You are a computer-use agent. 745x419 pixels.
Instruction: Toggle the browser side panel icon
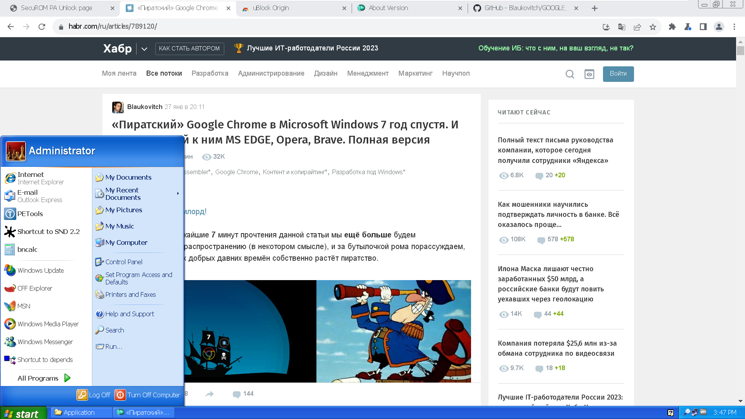pos(703,27)
